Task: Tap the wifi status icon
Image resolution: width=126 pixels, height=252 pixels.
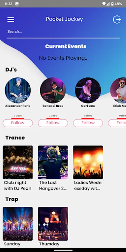Action: click(104, 4)
